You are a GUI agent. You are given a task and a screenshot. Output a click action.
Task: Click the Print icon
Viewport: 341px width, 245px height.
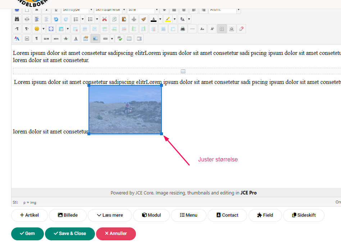tap(183, 29)
